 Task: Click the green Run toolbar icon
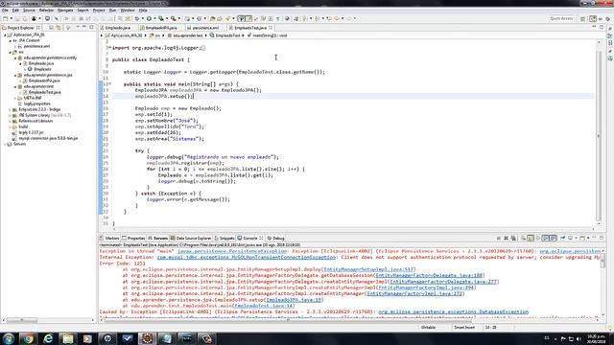tap(150, 18)
